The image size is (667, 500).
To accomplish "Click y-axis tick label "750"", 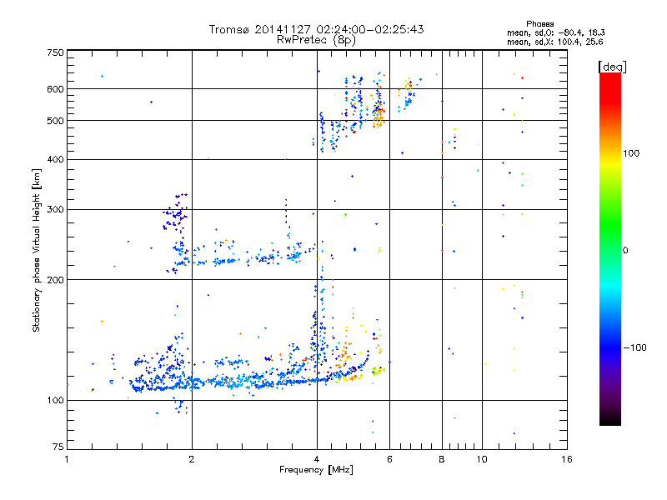I will tap(55, 52).
